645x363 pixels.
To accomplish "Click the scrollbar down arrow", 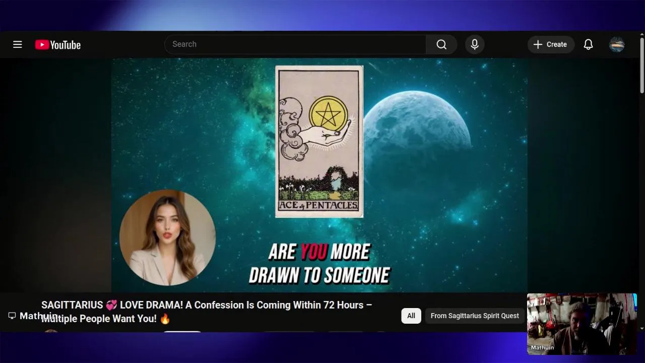I will click(x=641, y=328).
